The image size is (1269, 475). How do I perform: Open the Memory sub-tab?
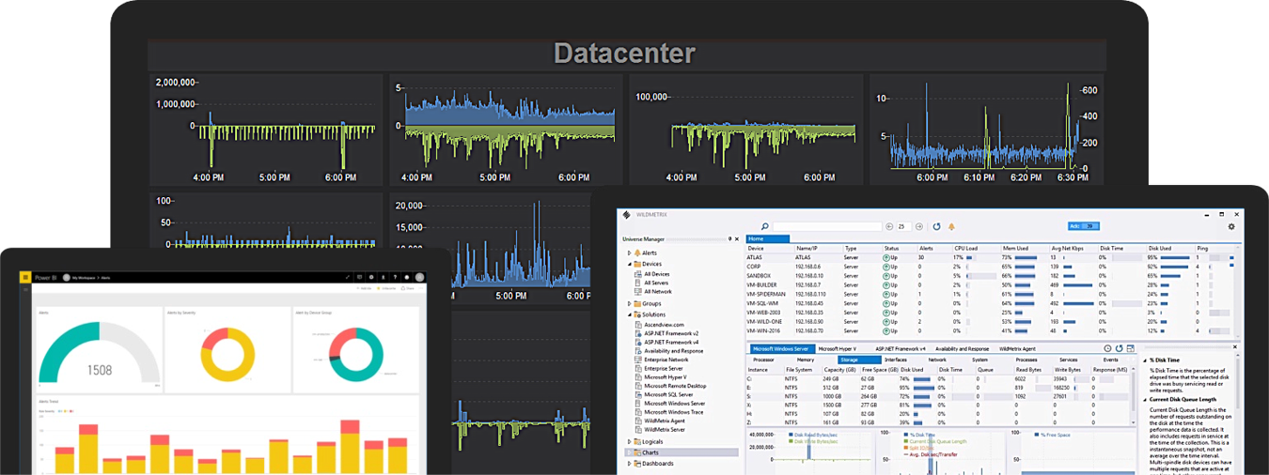(x=806, y=360)
